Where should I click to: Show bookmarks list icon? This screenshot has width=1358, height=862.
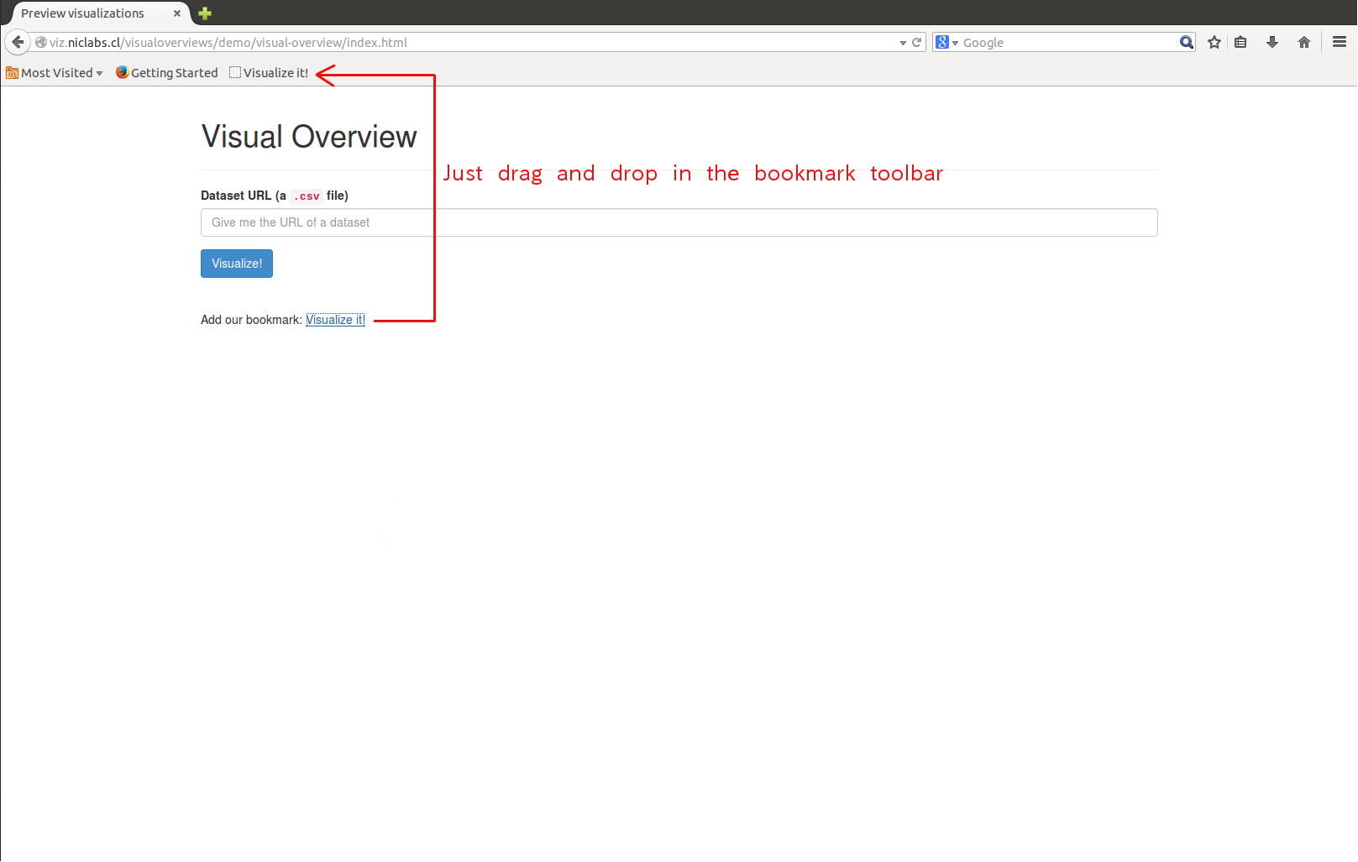tap(1240, 42)
